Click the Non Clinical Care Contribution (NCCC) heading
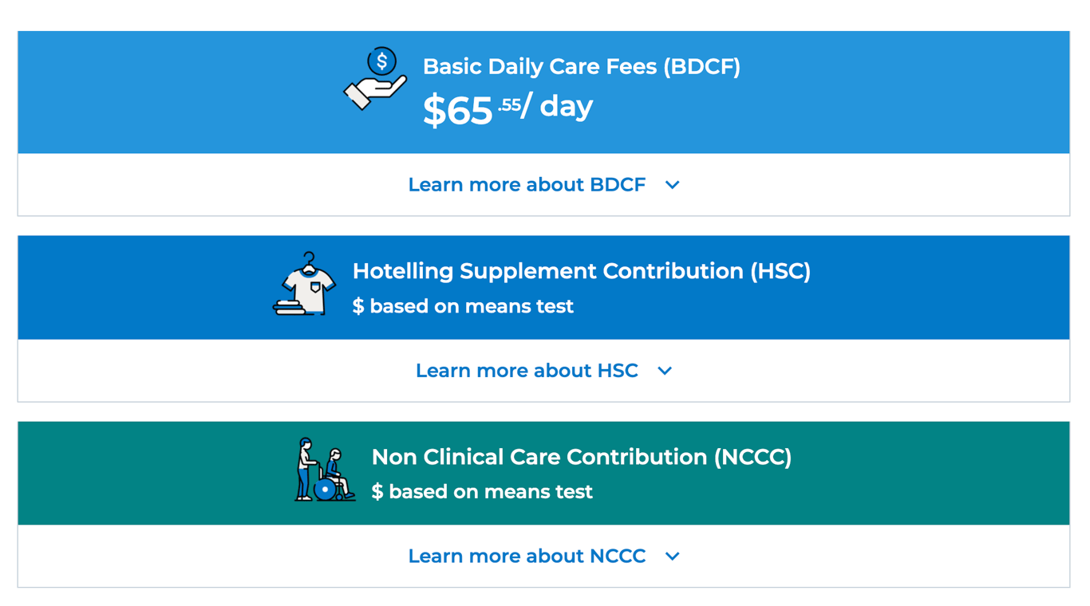Viewport: 1090px width, 606px height. [x=581, y=457]
